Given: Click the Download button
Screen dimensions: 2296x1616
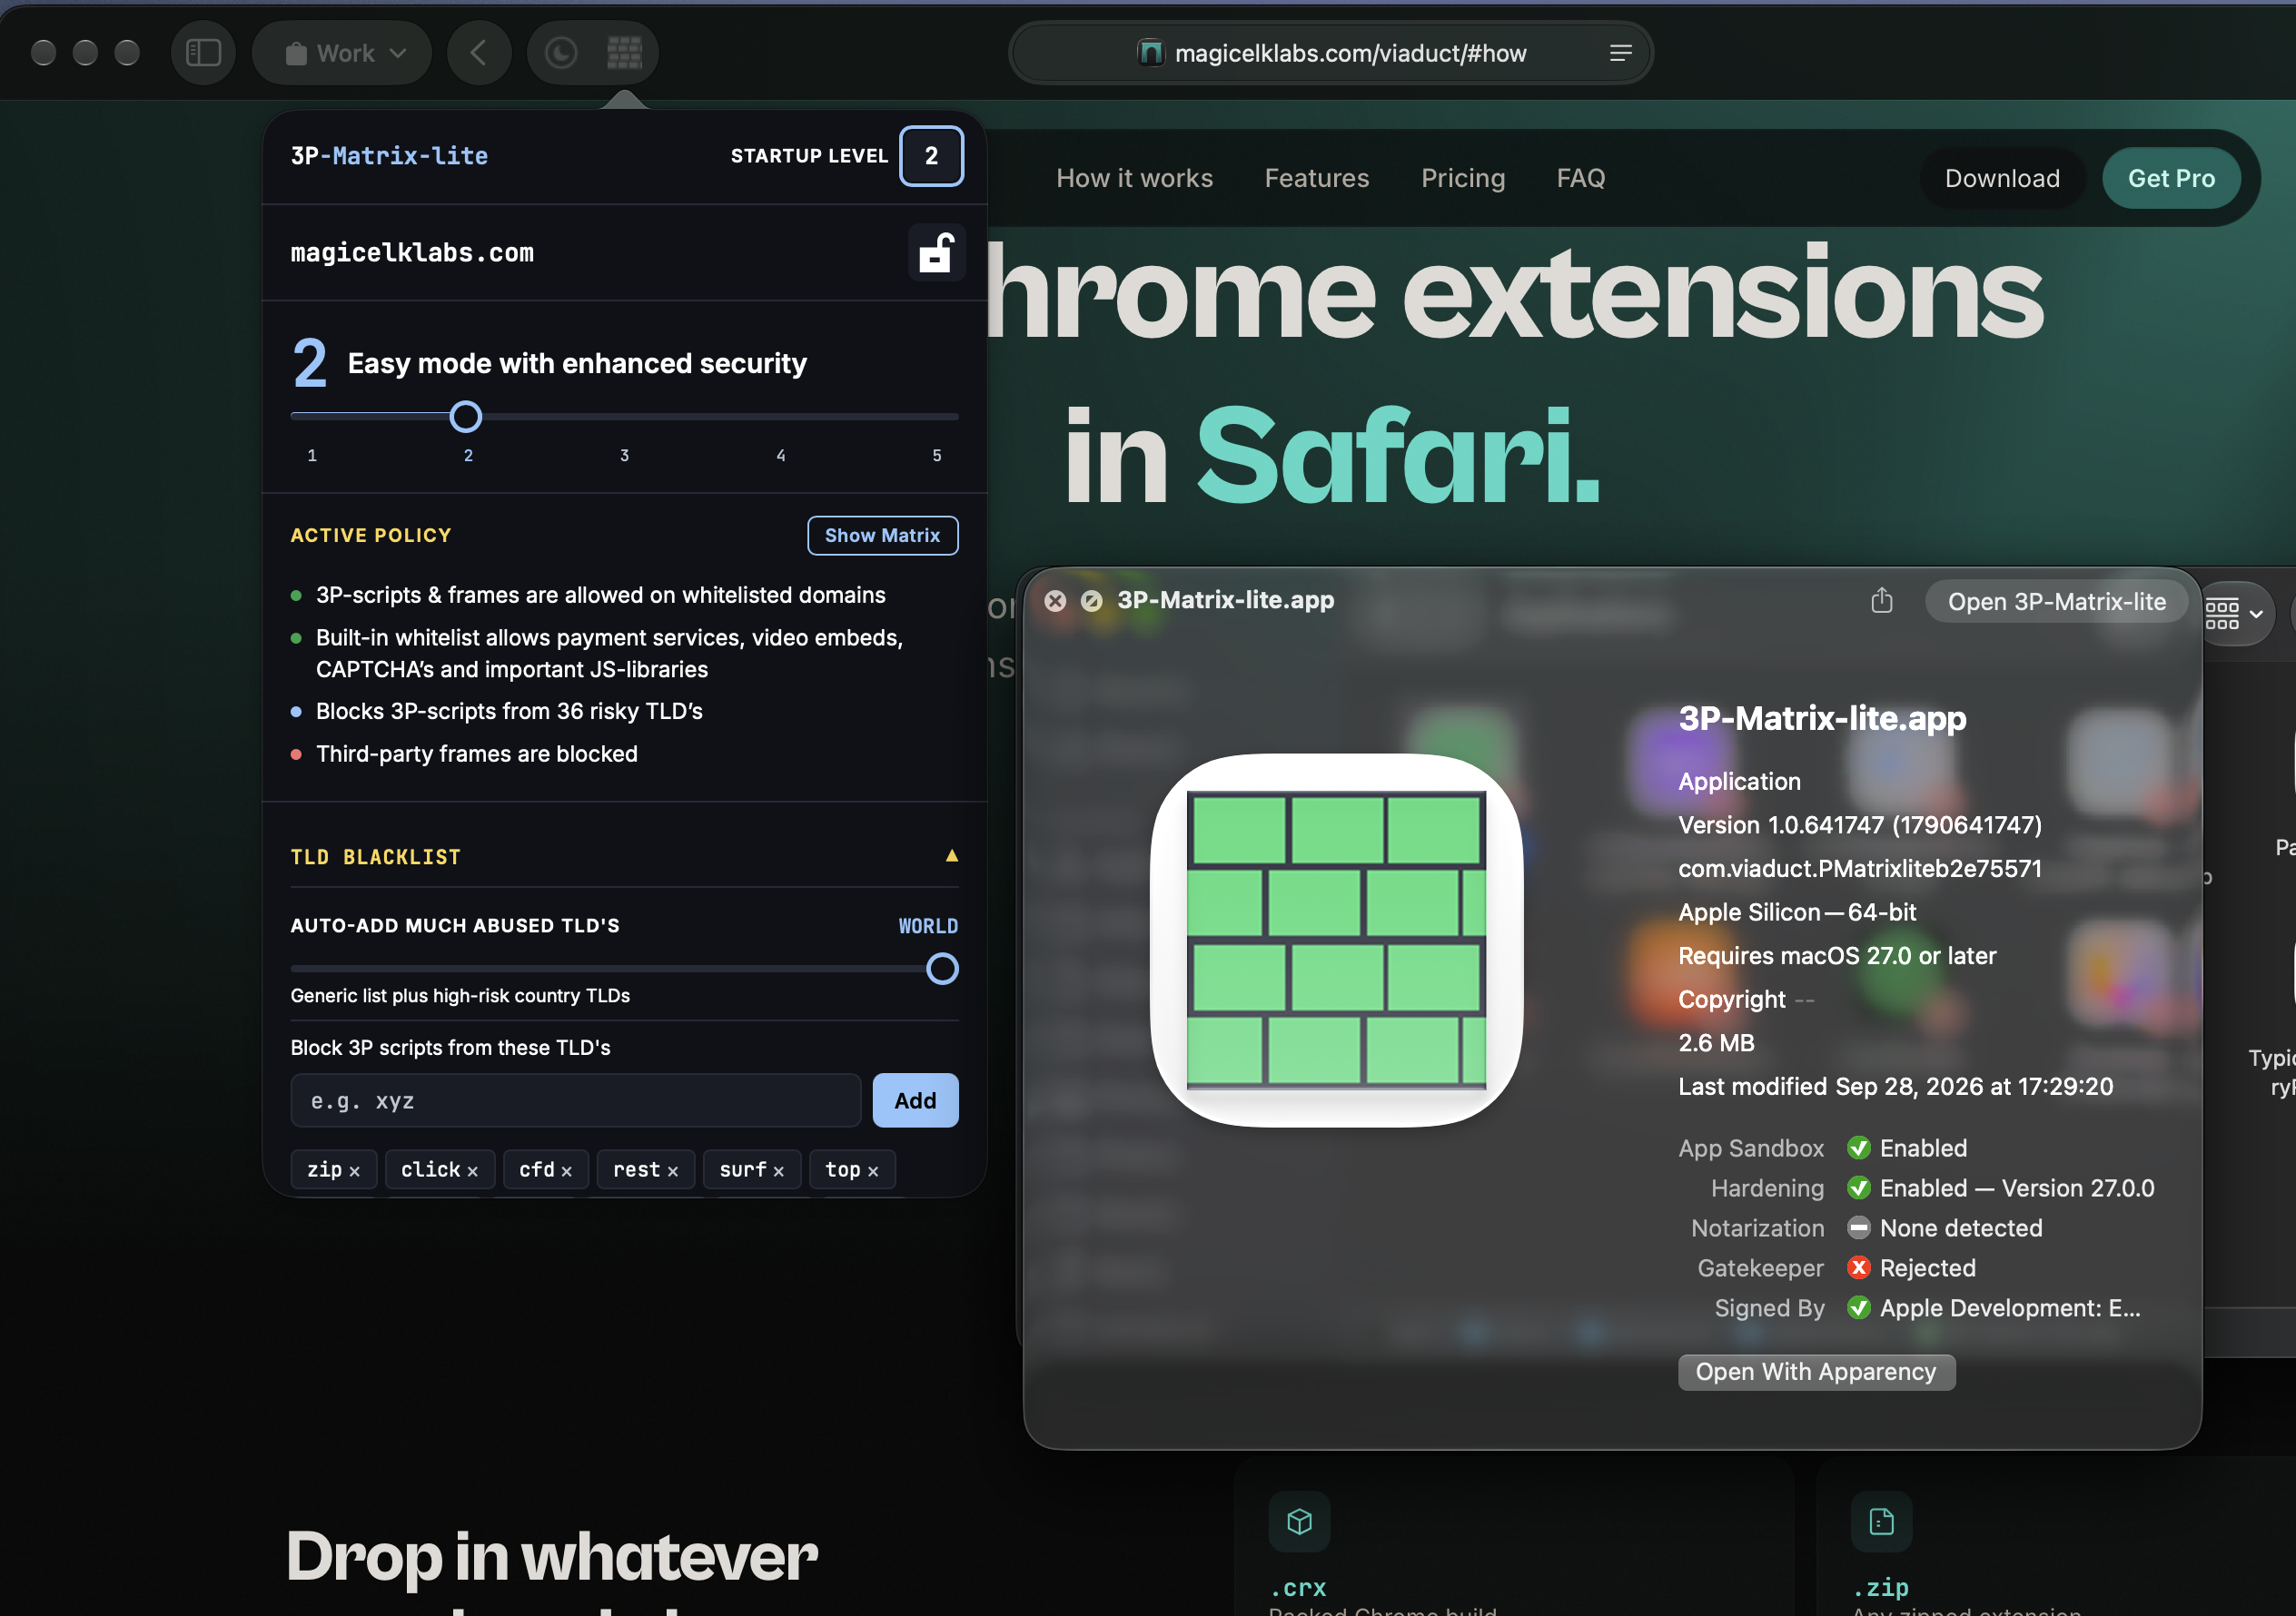Looking at the screenshot, I should (x=2002, y=178).
